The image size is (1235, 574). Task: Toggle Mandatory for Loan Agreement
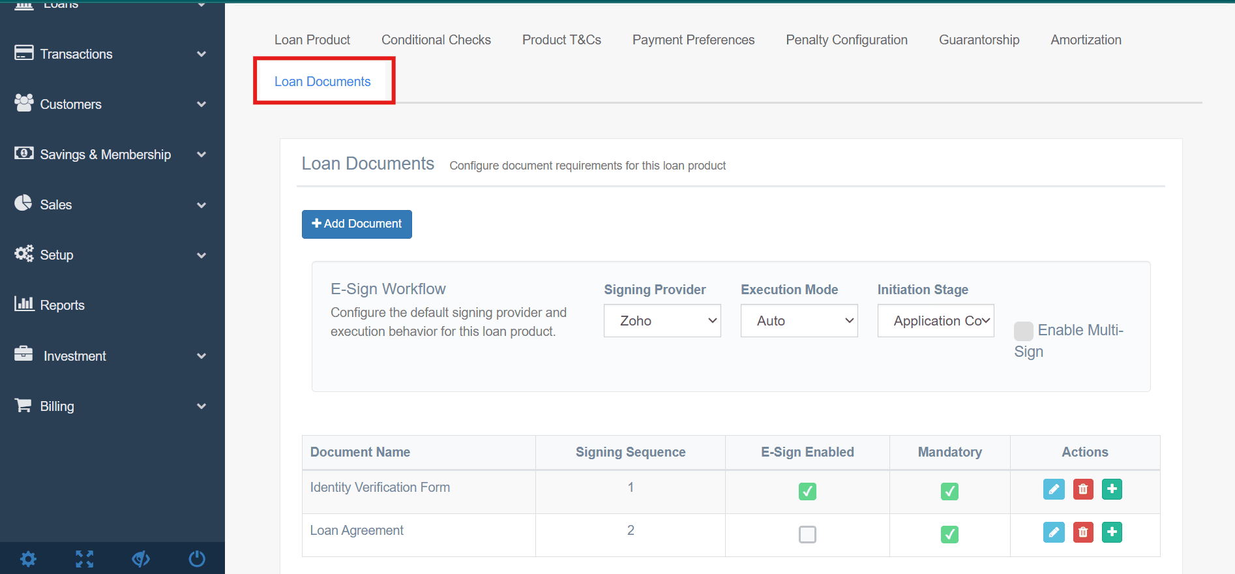click(949, 534)
